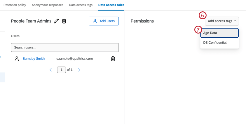Screen dimensions: 248x124
Task: Click the example@qualtrics.com email text
Action: click(x=74, y=59)
